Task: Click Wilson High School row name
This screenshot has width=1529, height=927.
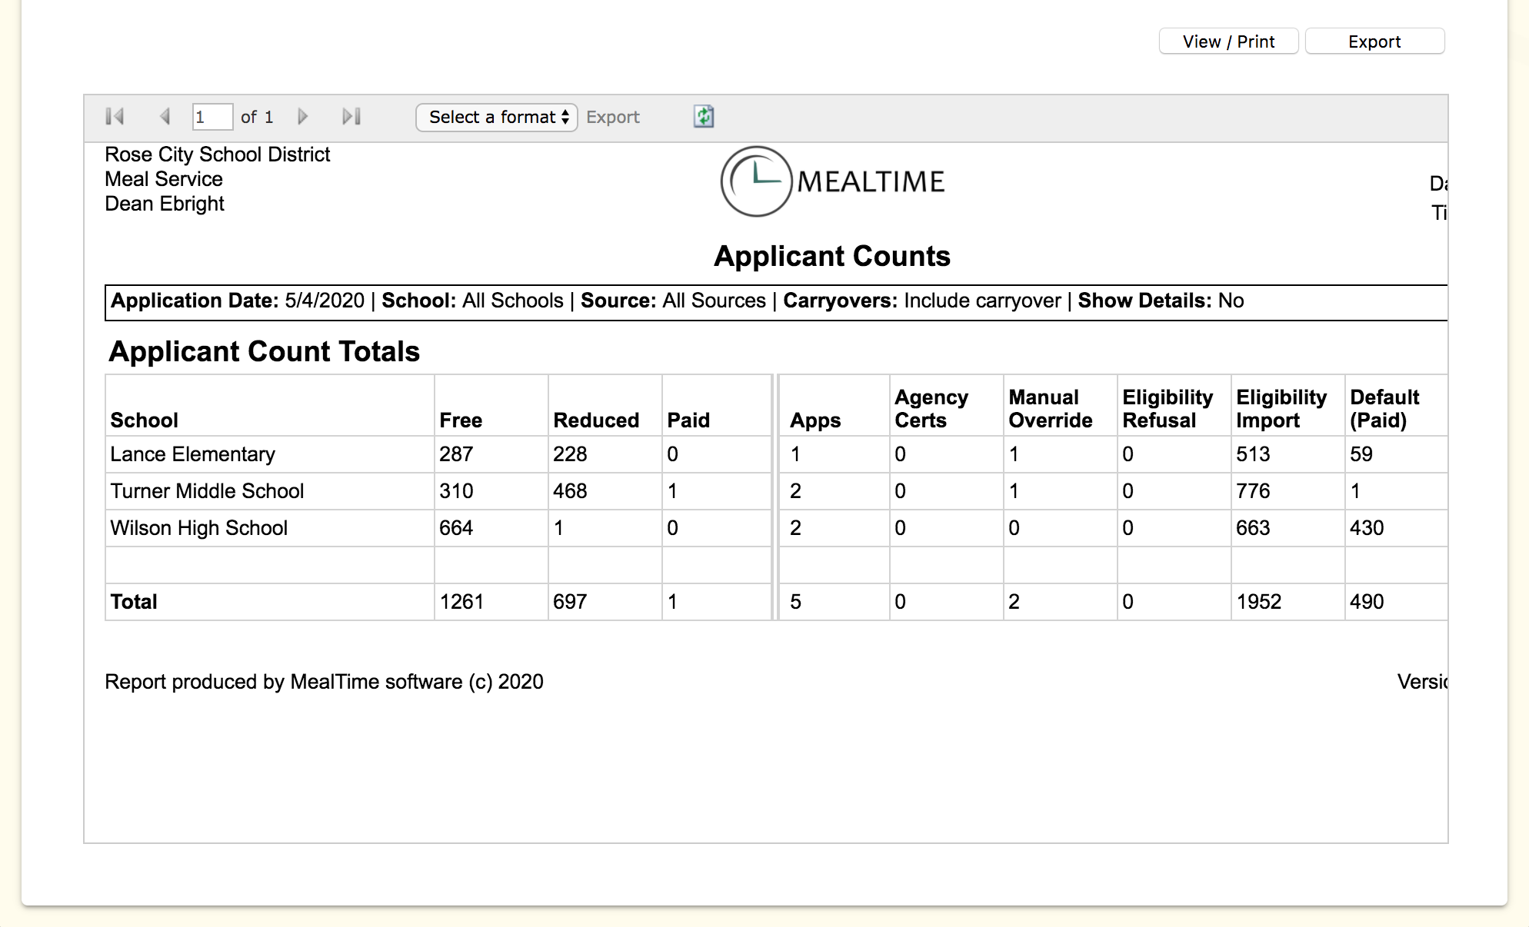Action: tap(198, 528)
